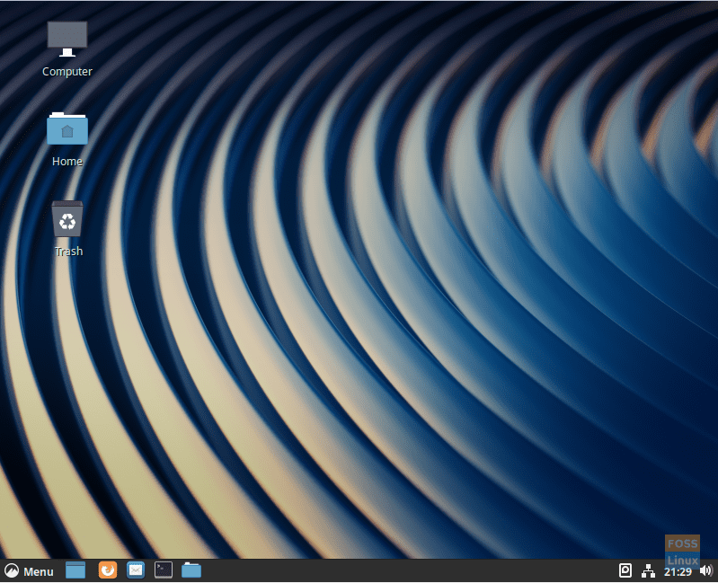Click the 21:29 clock applet
The image size is (718, 583).
678,571
